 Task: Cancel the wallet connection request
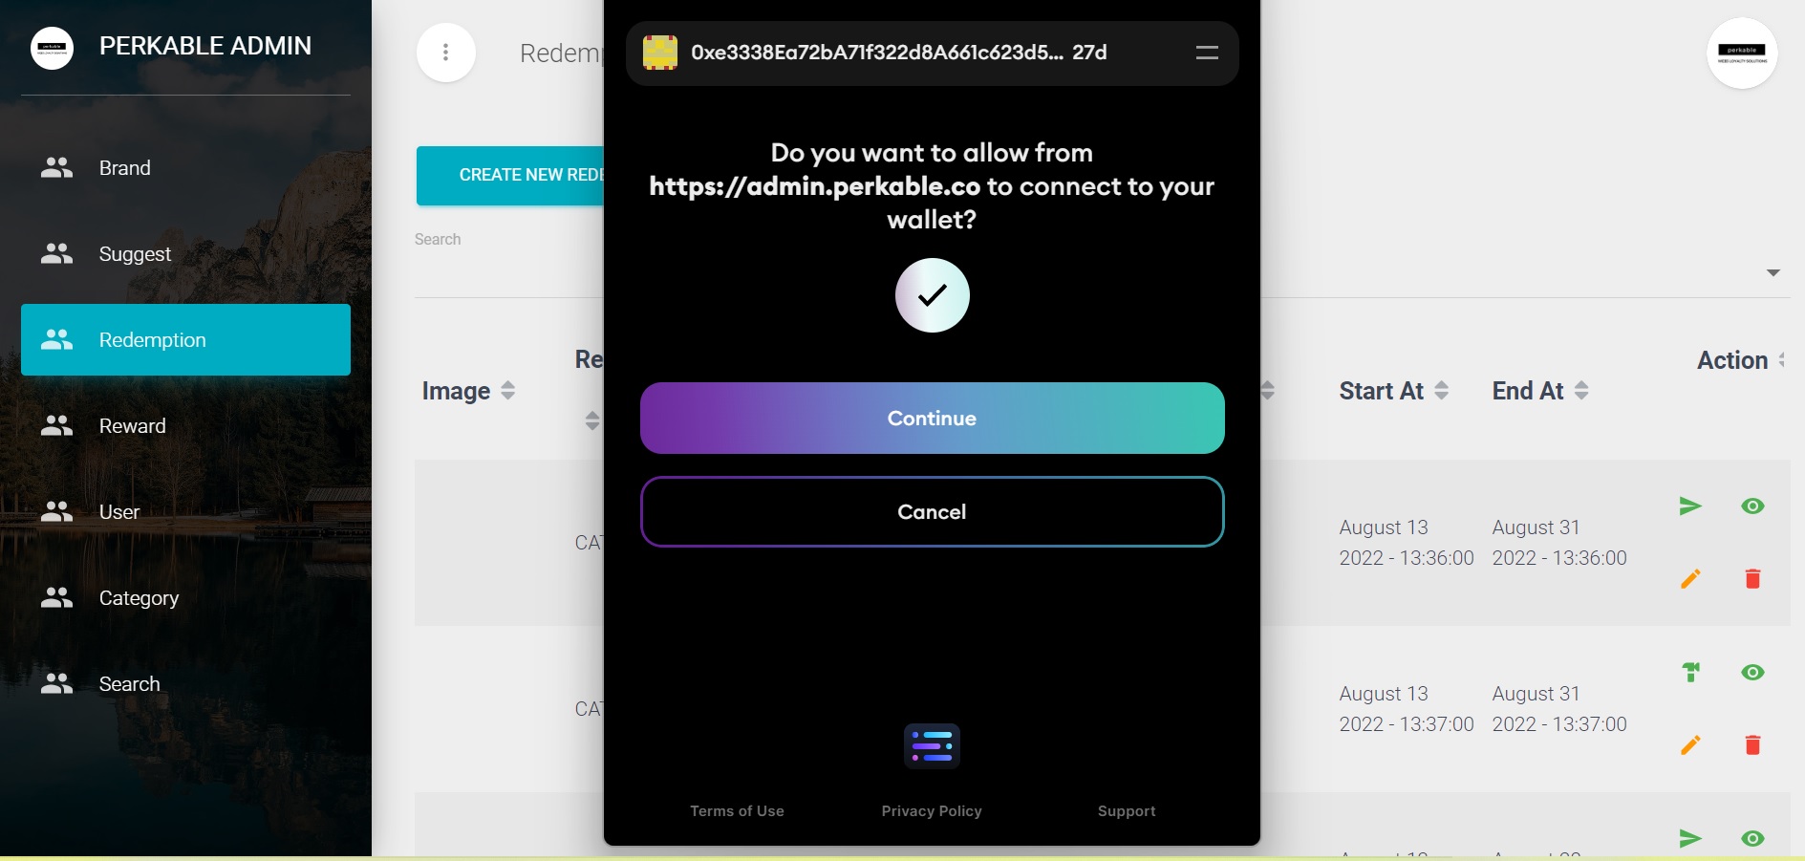pos(932,512)
